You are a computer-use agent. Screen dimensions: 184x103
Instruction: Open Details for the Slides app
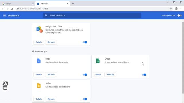click(39, 99)
